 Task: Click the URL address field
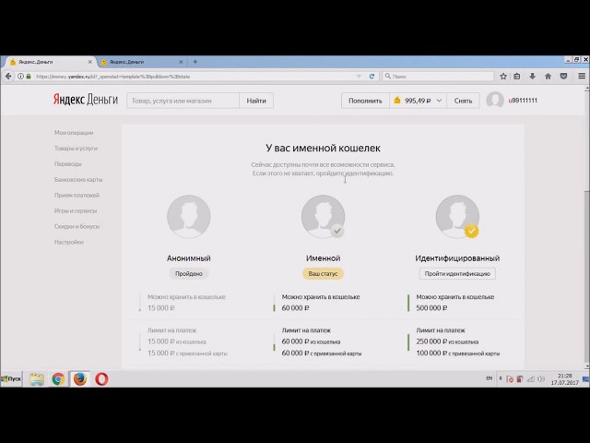tap(194, 77)
